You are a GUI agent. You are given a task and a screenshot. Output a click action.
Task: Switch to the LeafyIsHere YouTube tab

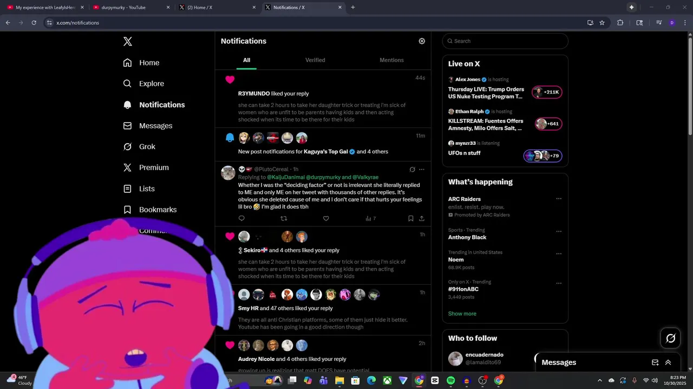pos(44,8)
